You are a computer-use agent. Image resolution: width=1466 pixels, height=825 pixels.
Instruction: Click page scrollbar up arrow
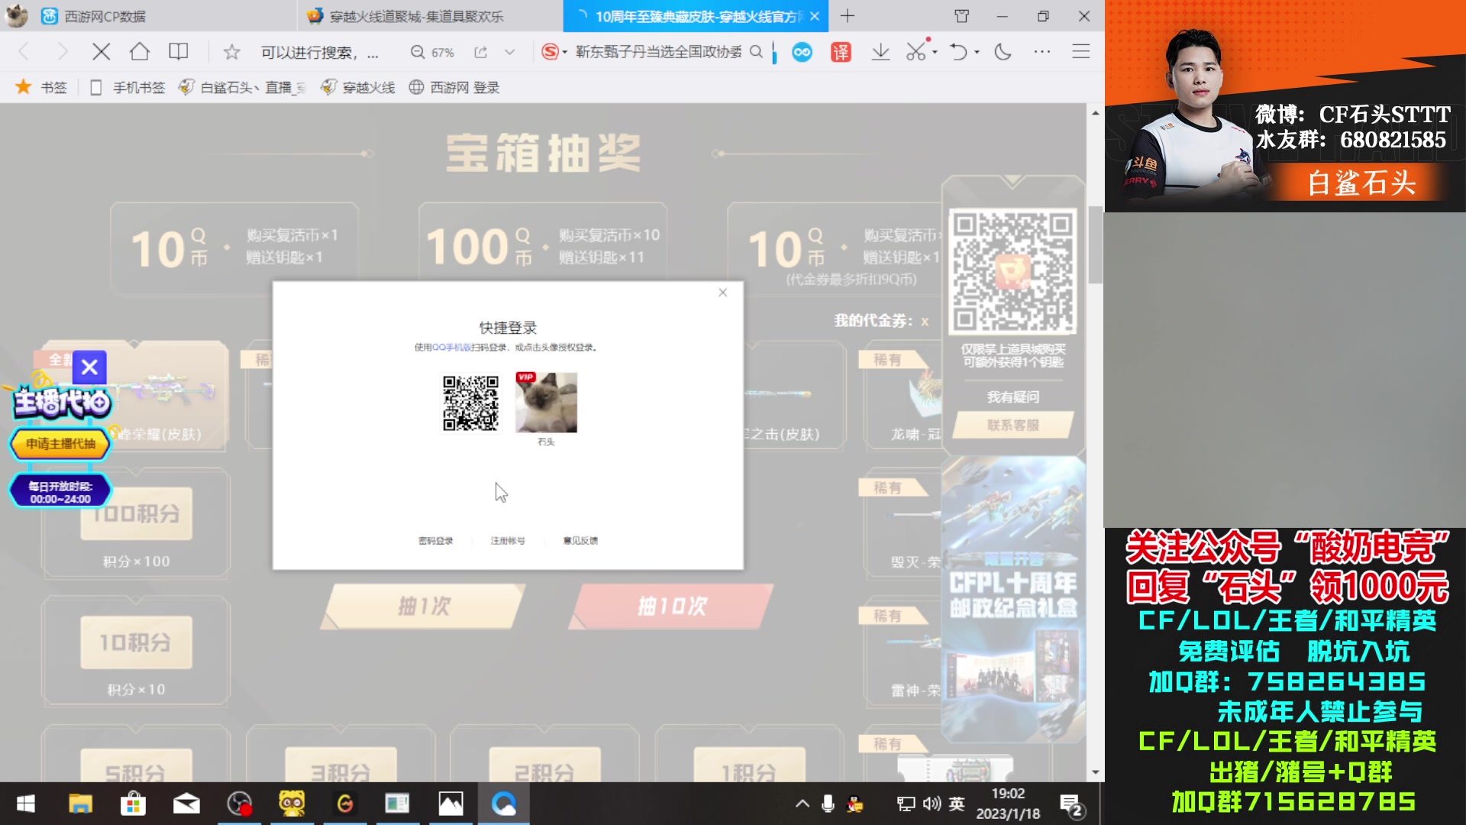[1095, 112]
